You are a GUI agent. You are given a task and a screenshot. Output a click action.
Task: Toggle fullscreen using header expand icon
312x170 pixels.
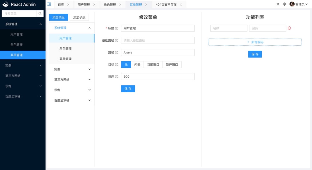tap(278, 4)
